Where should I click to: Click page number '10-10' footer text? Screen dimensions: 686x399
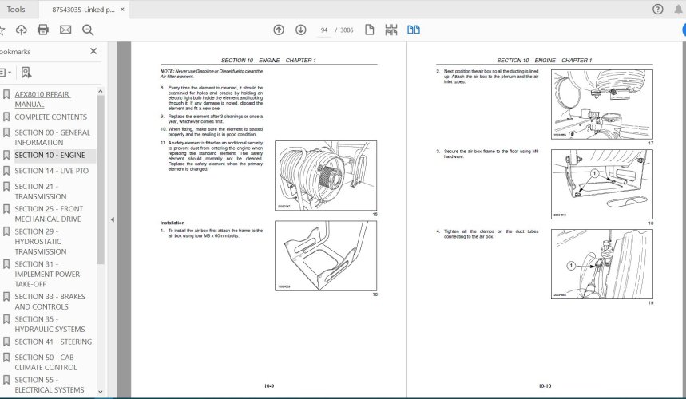click(x=545, y=386)
